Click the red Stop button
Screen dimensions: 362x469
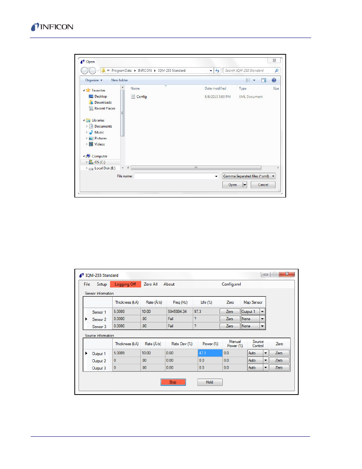point(173,382)
